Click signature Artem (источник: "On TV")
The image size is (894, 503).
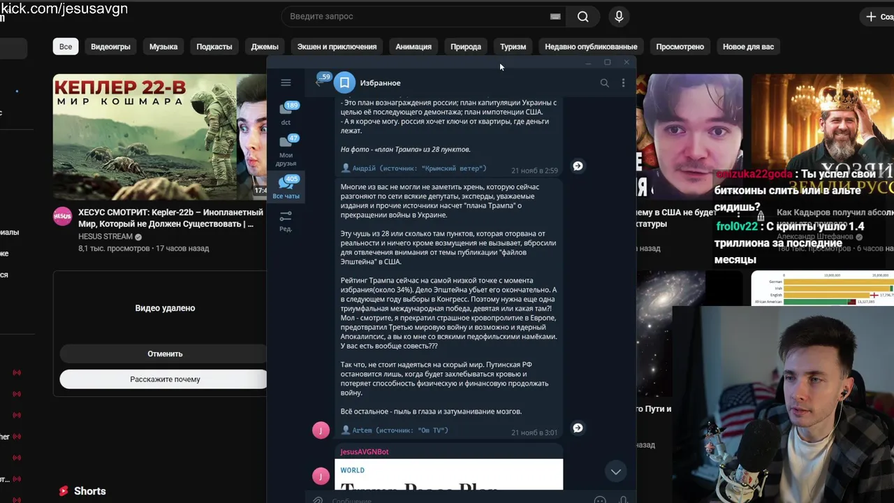[395, 430]
